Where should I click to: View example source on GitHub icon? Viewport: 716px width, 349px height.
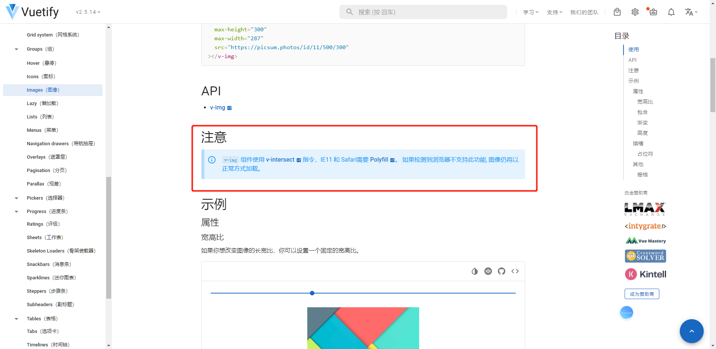(502, 271)
